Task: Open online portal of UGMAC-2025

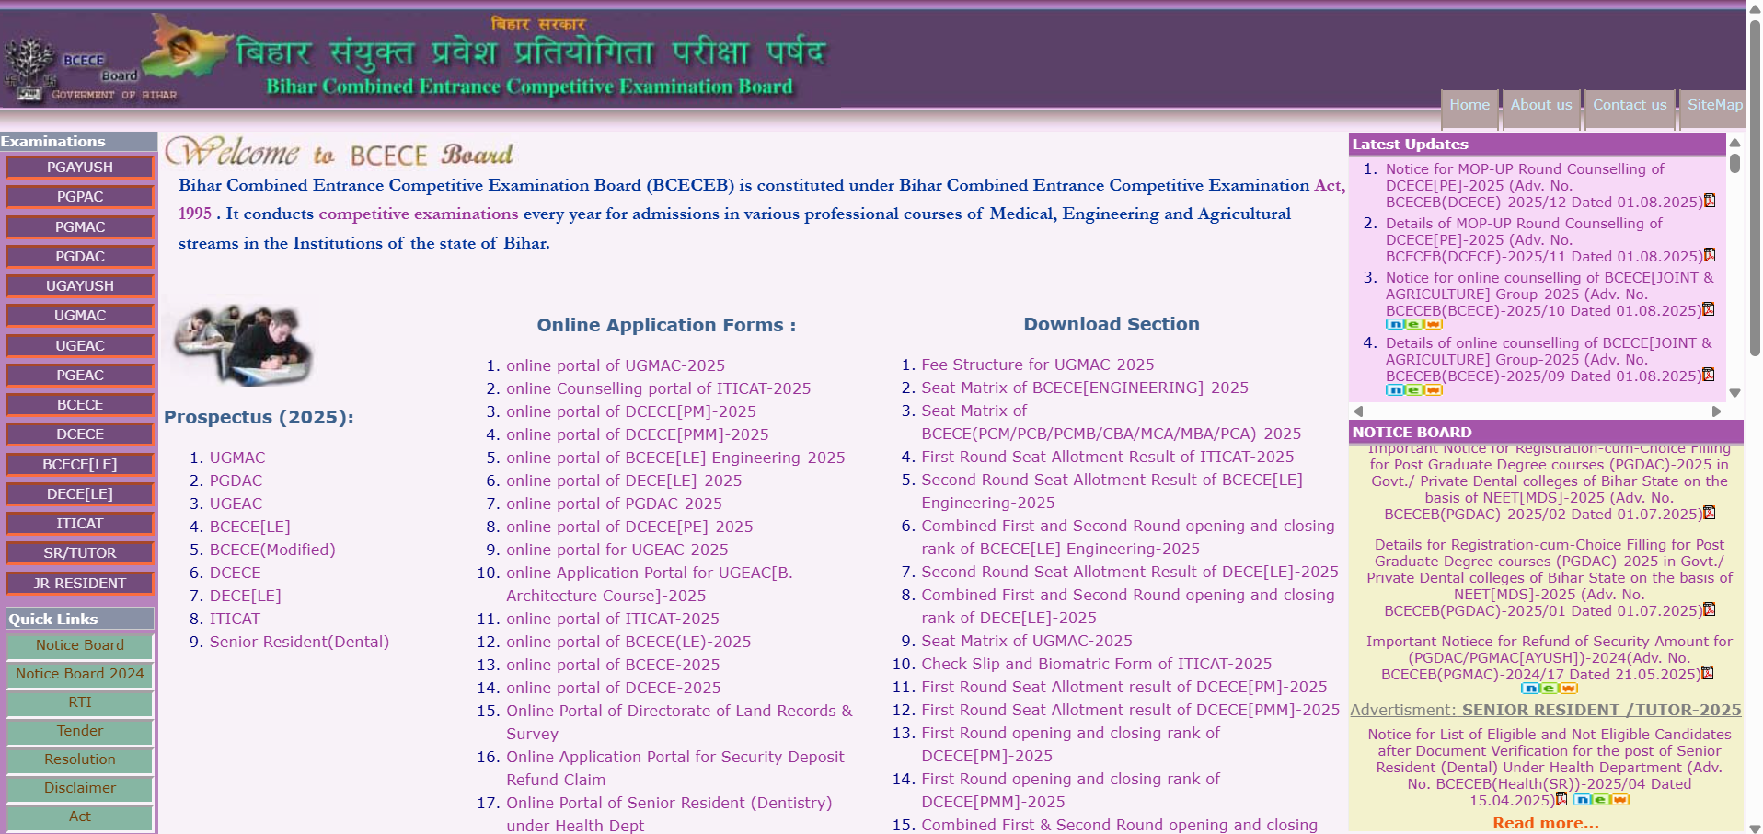Action: [616, 365]
